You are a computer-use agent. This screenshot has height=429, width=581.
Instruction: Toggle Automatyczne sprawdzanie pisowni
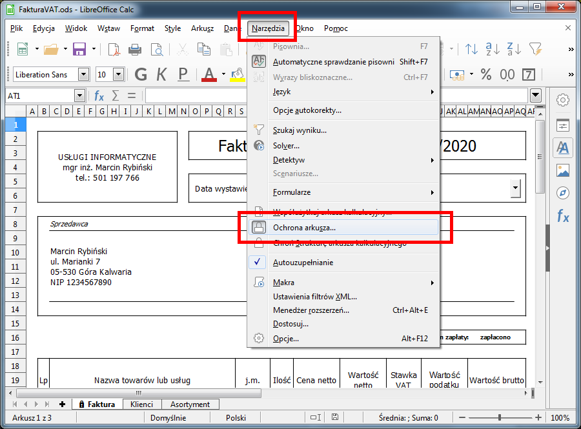click(x=333, y=62)
